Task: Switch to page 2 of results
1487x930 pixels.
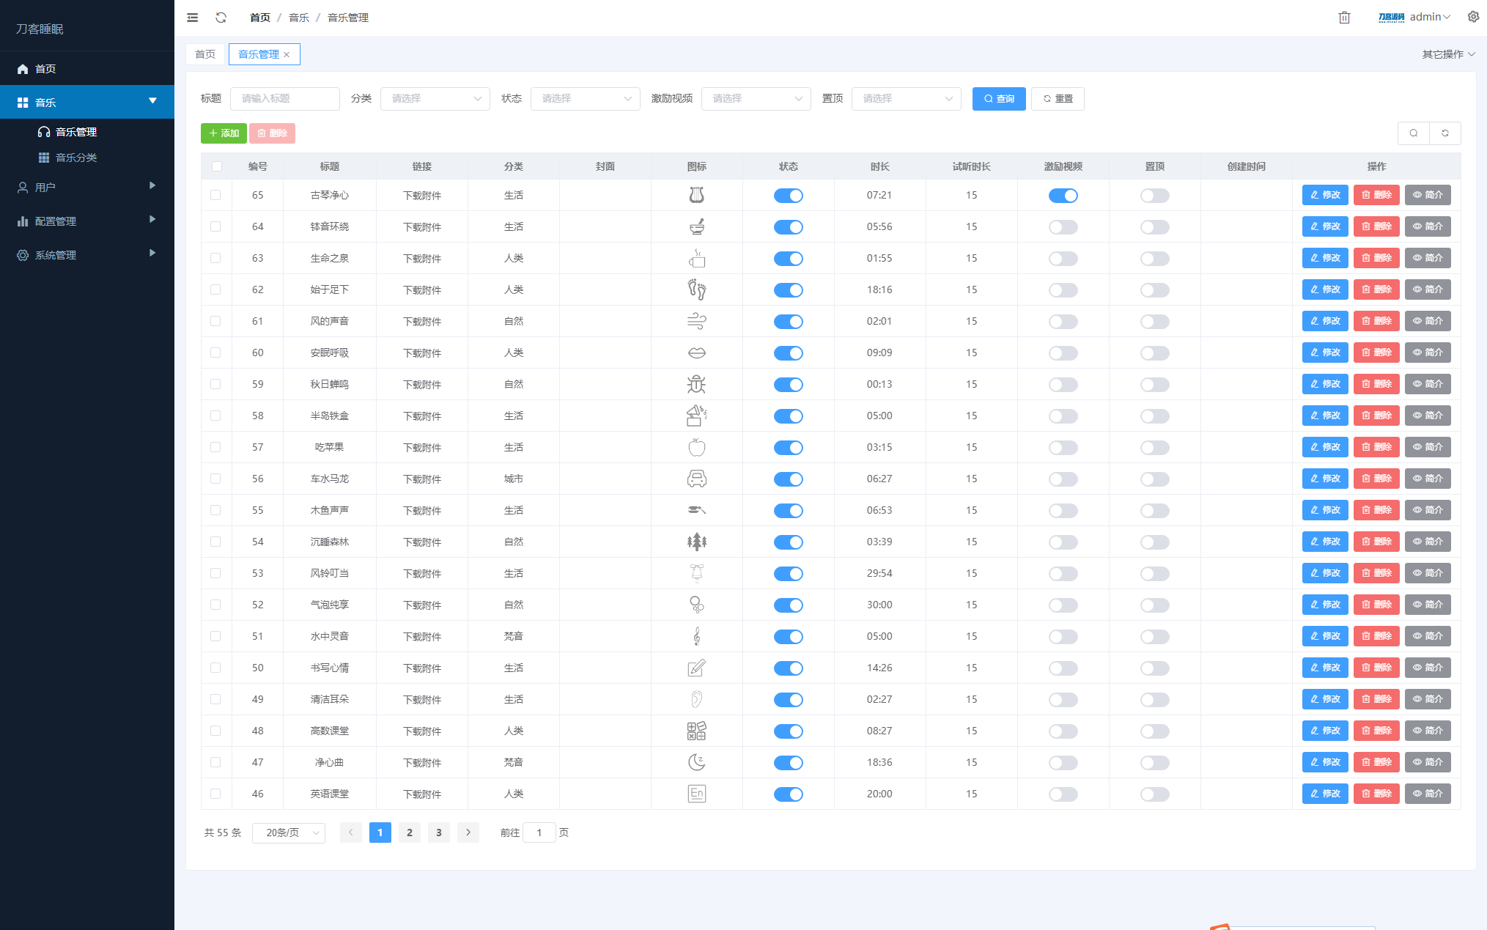Action: point(409,833)
